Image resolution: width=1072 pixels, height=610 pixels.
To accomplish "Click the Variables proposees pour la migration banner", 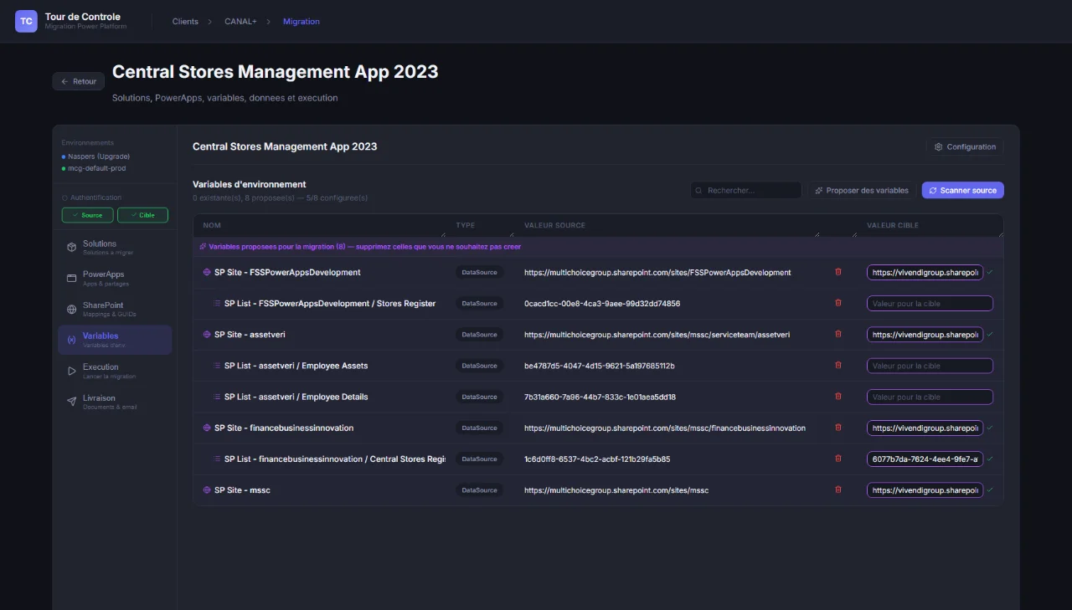I will tap(598, 247).
